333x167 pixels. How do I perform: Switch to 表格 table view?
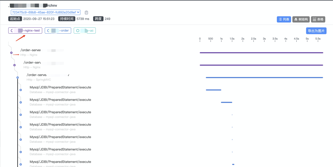pos(318,19)
